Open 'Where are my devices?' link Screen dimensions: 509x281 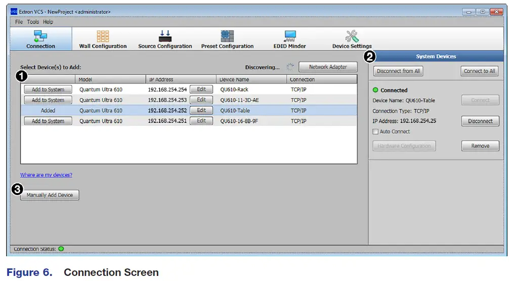point(46,175)
